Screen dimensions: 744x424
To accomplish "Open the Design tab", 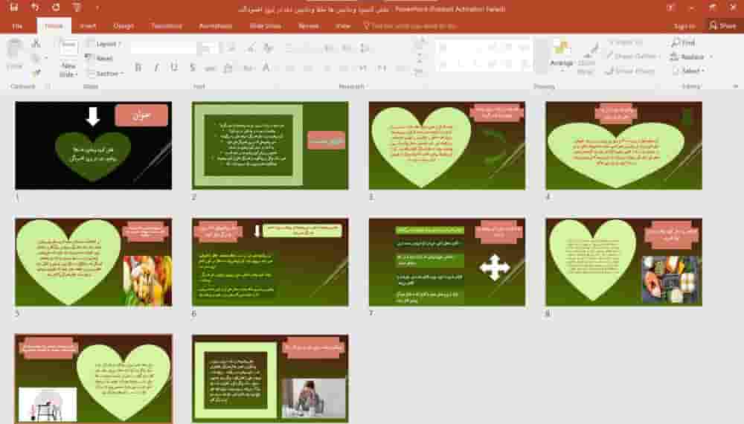I will 124,26.
